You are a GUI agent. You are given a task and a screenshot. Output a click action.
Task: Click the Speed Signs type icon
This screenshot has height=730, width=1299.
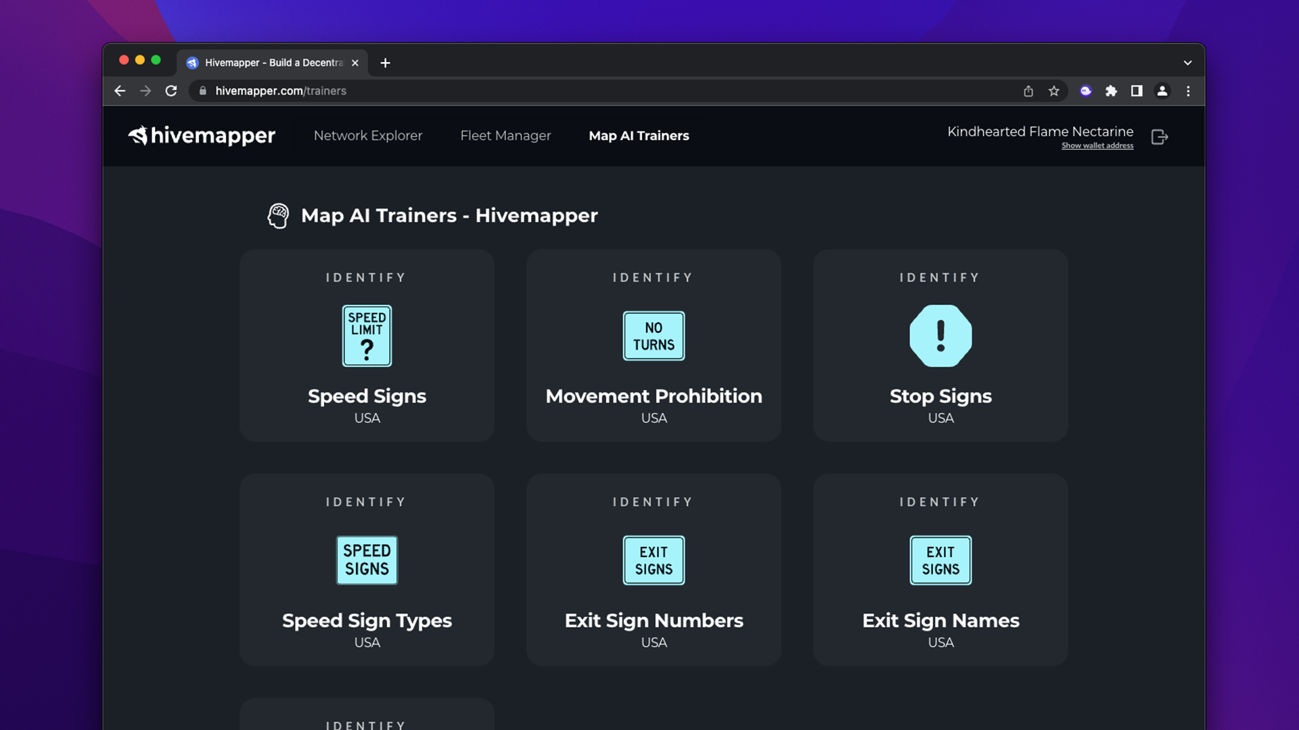coord(367,560)
